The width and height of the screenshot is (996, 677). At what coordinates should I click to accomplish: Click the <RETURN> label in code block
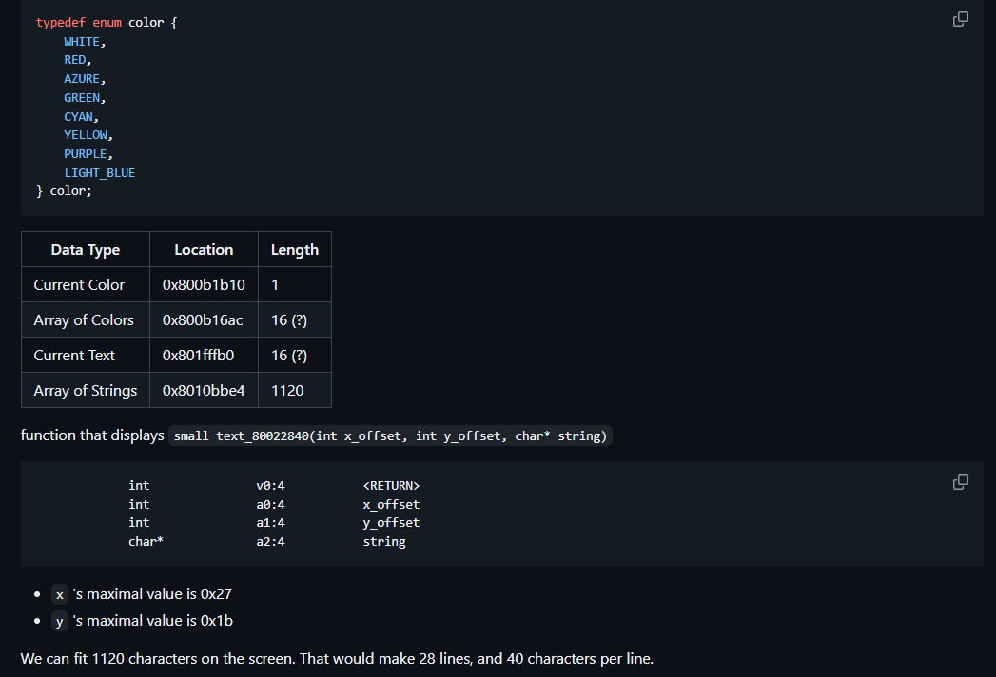point(391,486)
